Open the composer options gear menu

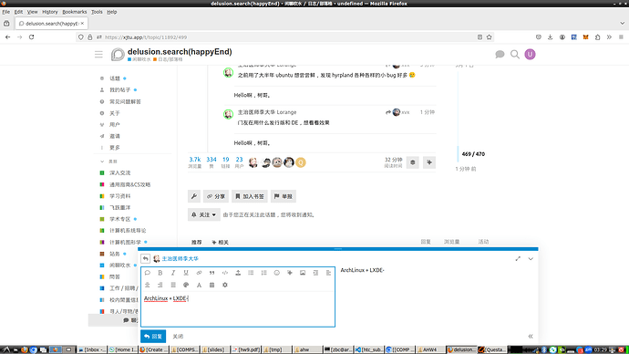tap(224, 285)
